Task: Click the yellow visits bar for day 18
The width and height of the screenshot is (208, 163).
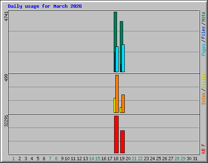Action: 115,105
